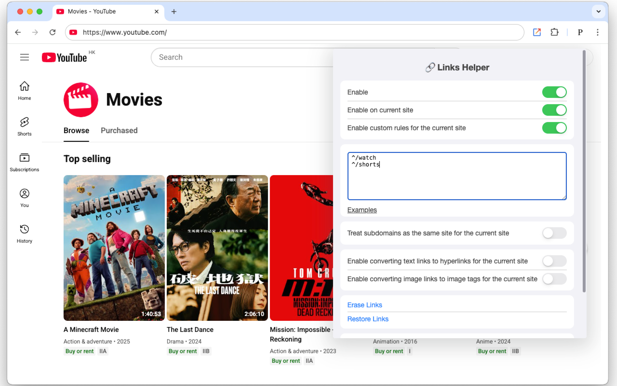The image size is (617, 386).
Task: Go to Home in the YouTube sidebar
Action: point(25,91)
